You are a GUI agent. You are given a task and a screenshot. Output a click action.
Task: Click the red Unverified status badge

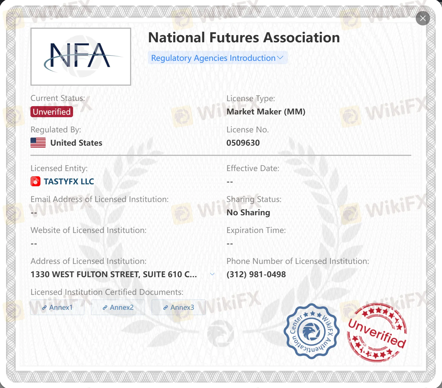(x=52, y=112)
